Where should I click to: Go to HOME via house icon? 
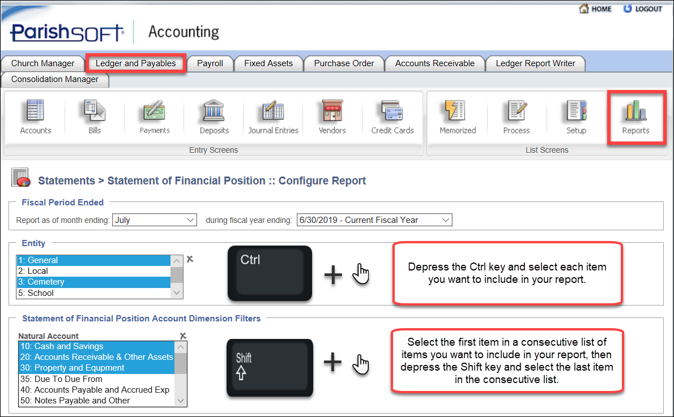595,8
